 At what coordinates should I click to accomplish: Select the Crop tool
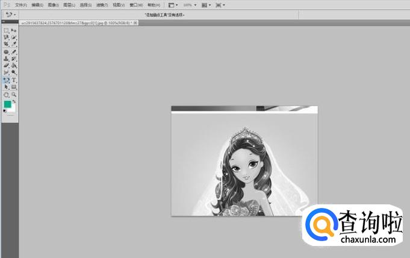point(6,44)
